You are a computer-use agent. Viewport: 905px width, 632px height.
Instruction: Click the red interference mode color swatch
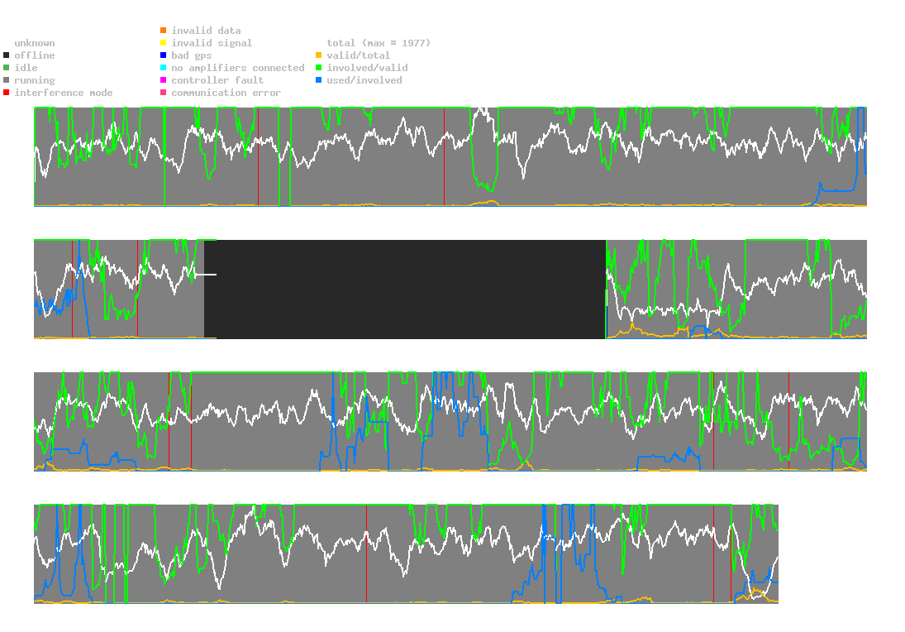click(7, 93)
